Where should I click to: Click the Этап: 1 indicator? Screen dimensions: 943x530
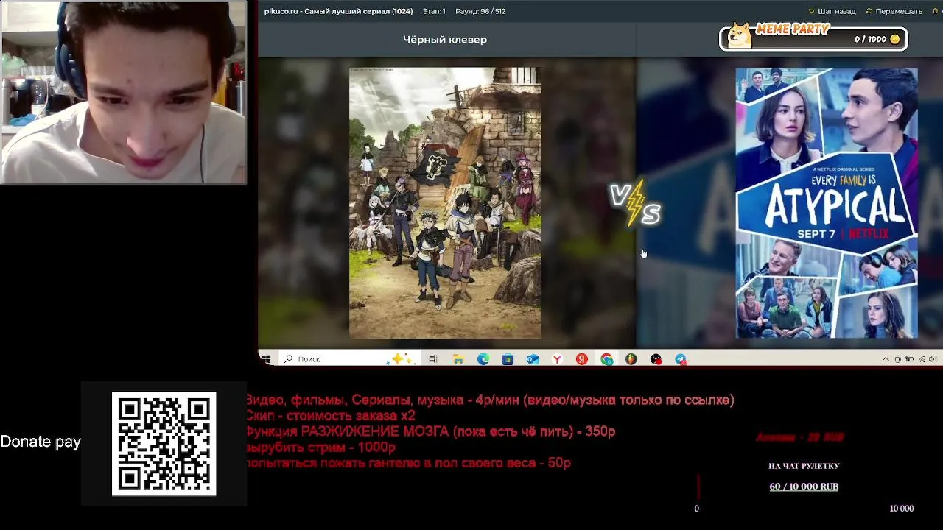point(434,11)
